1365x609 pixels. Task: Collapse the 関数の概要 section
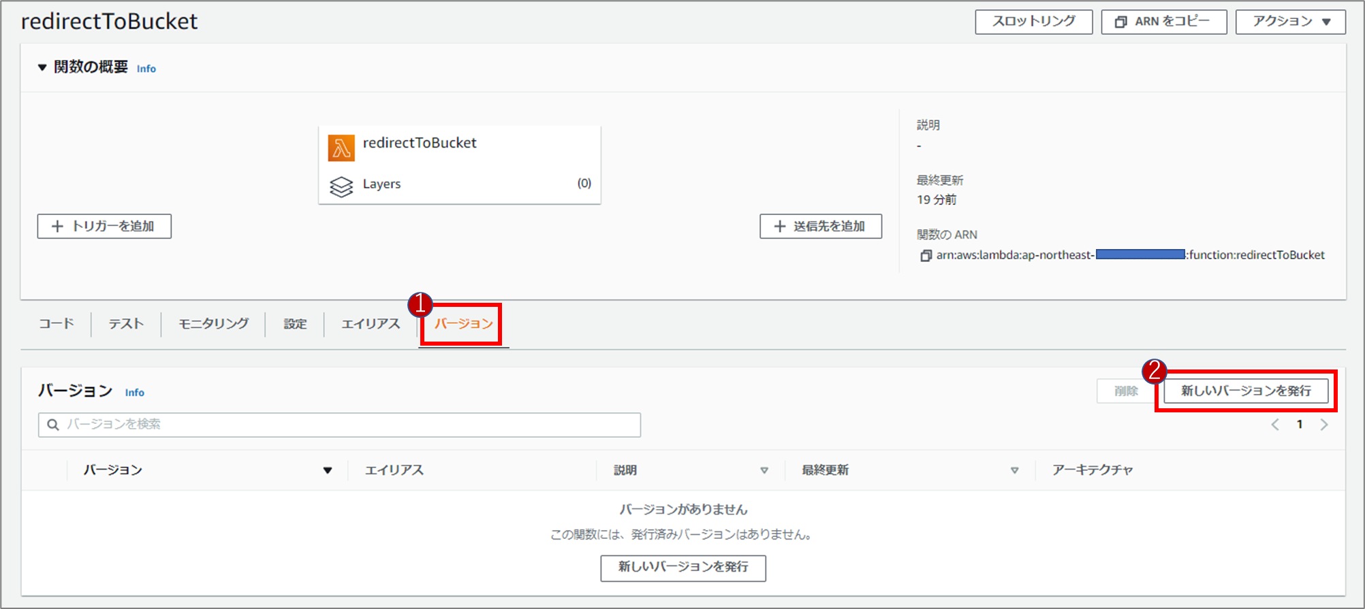point(42,67)
